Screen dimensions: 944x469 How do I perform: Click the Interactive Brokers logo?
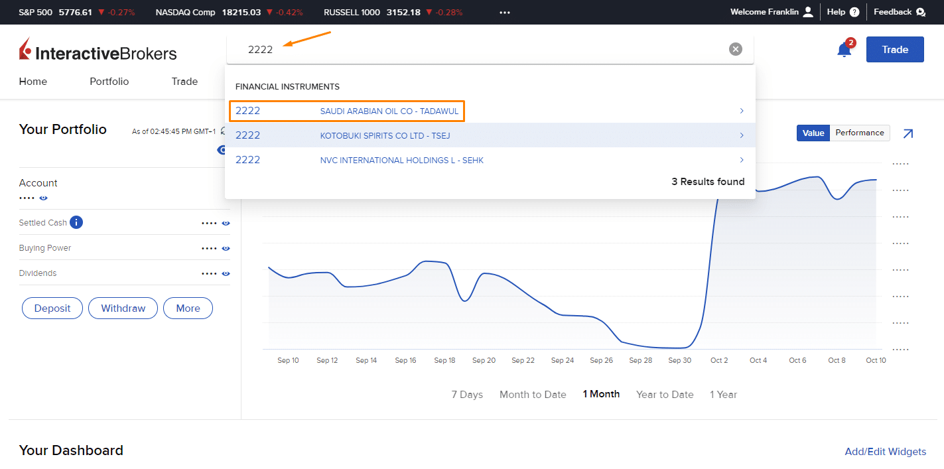[98, 50]
